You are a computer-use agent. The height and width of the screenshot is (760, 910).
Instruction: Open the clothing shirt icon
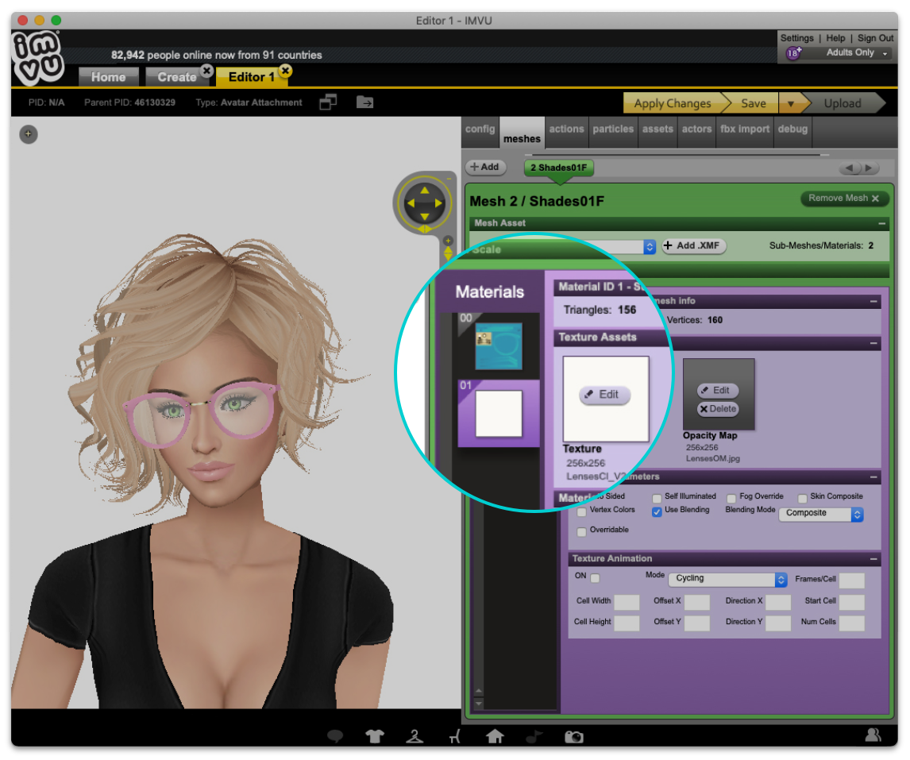[374, 736]
